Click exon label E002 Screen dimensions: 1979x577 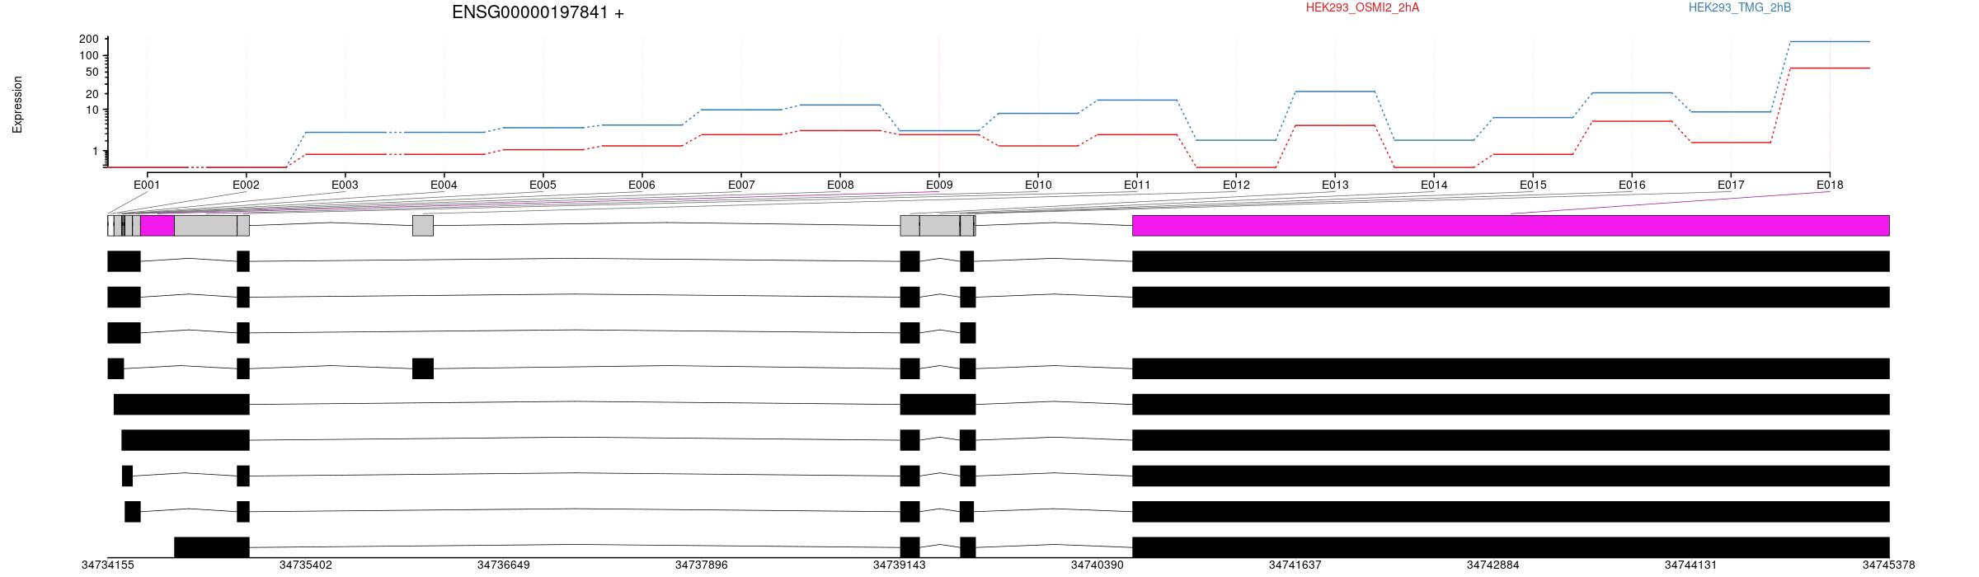pyautogui.click(x=246, y=185)
